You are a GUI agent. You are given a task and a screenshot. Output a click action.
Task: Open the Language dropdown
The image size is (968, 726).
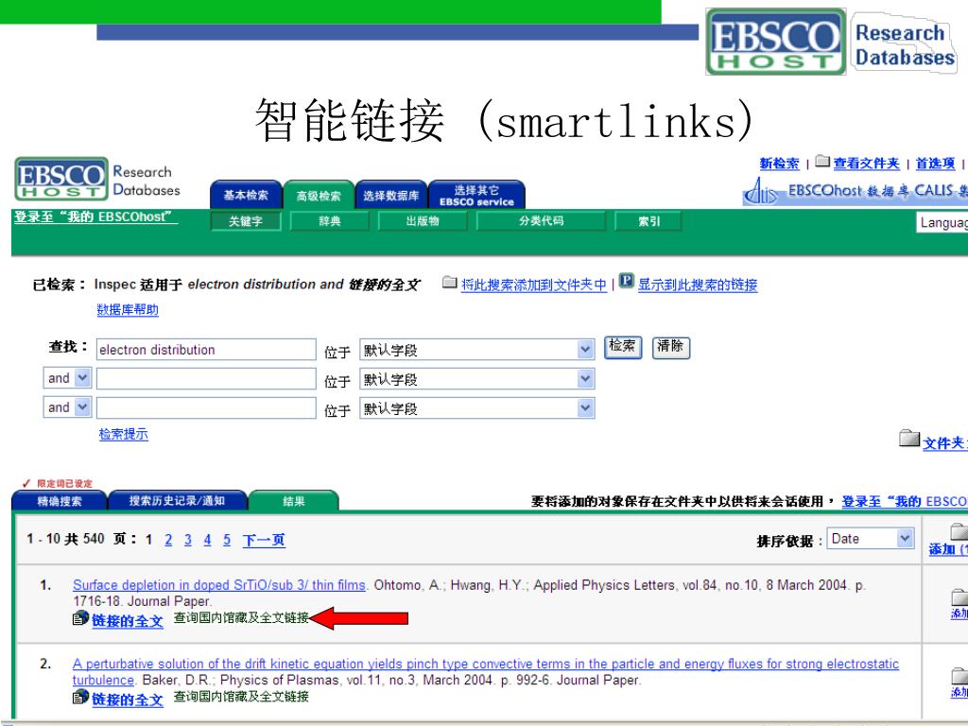[x=942, y=222]
